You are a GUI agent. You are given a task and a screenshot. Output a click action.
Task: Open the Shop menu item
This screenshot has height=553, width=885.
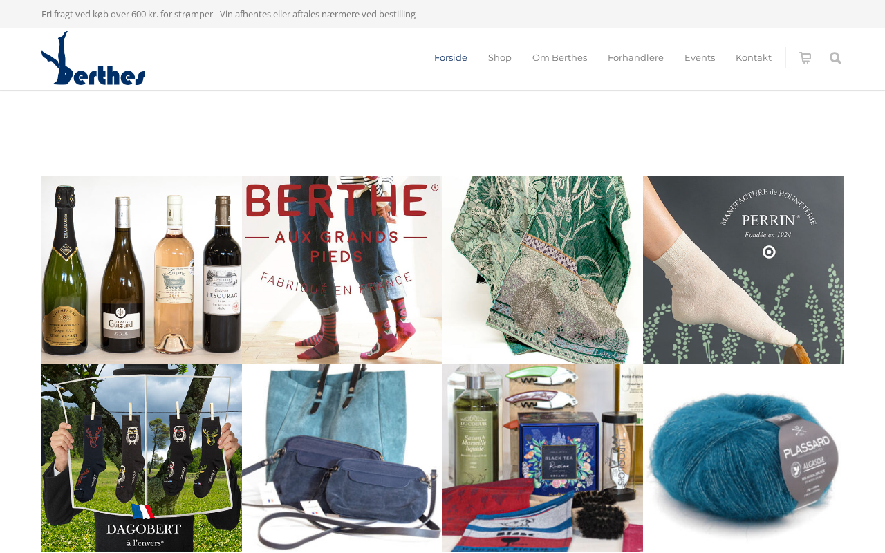[x=500, y=58]
